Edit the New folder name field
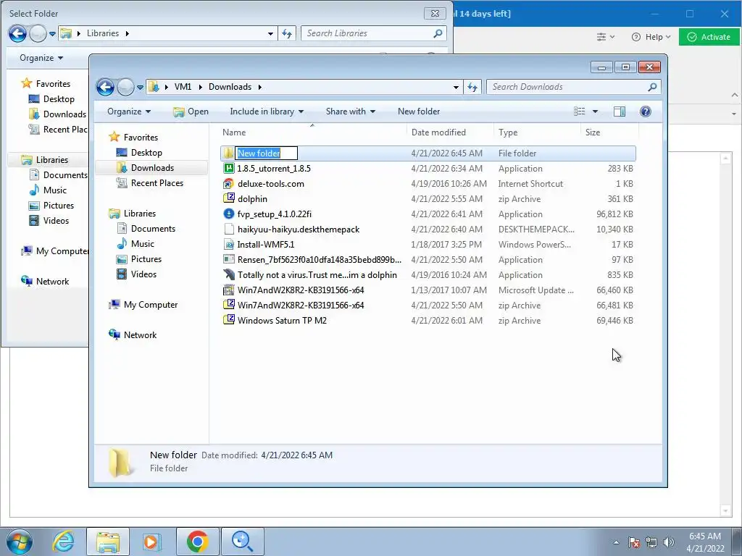 (x=267, y=153)
